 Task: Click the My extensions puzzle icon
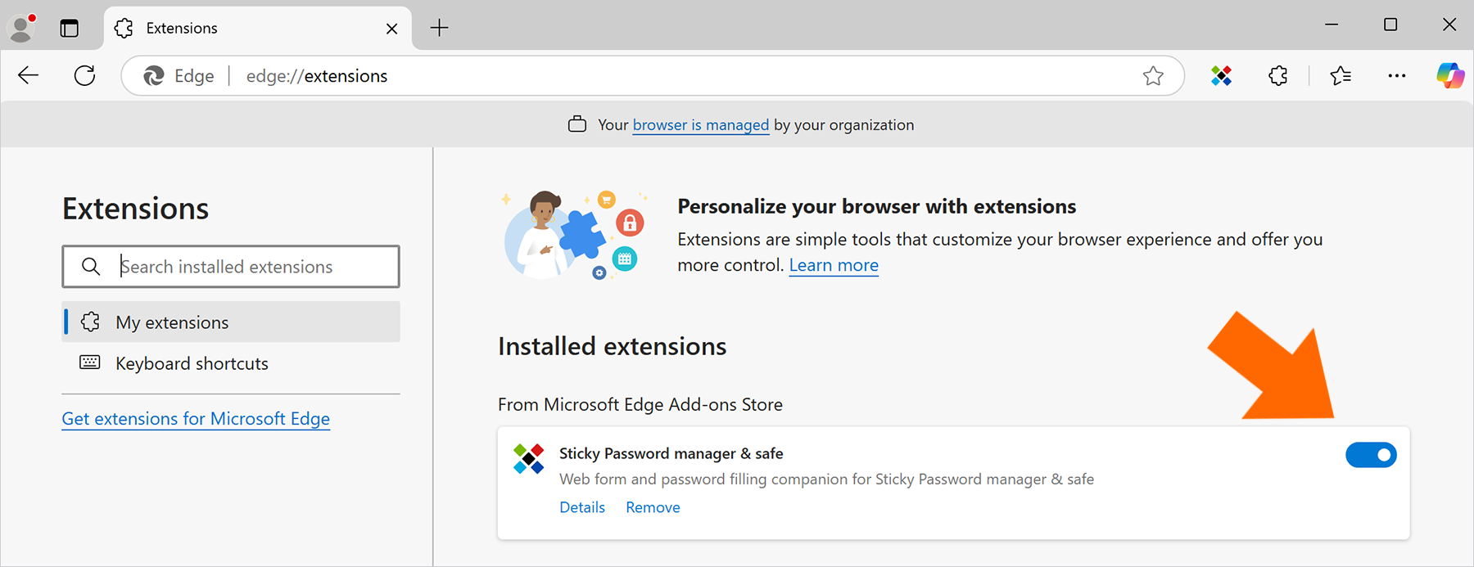coord(90,322)
